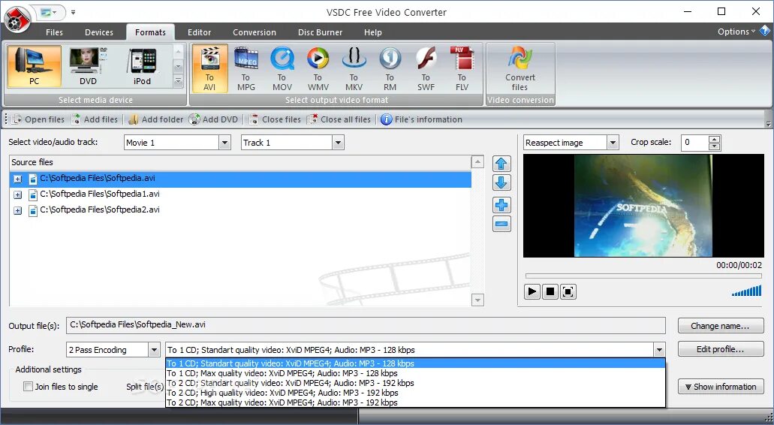
Task: Open Options menu
Action: [736, 32]
